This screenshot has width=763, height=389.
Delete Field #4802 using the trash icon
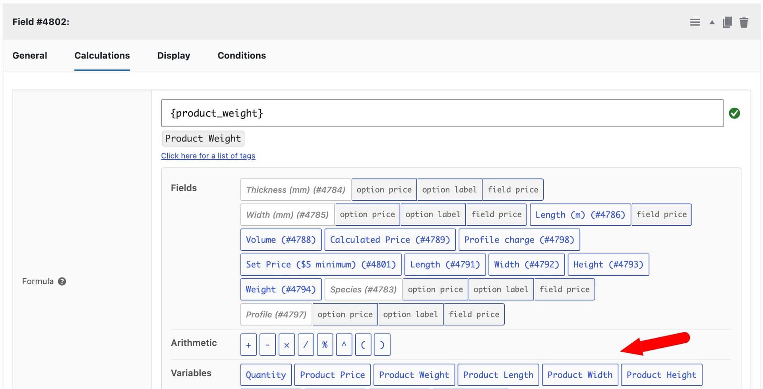point(744,22)
